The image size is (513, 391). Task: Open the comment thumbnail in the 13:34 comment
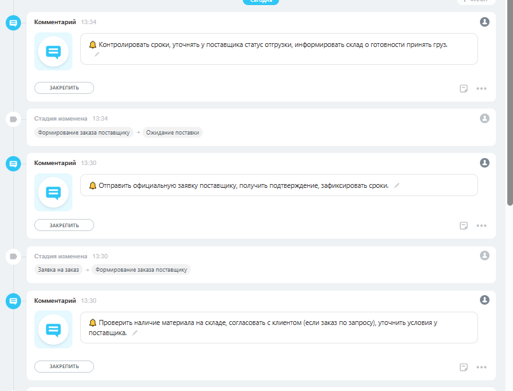tap(53, 51)
